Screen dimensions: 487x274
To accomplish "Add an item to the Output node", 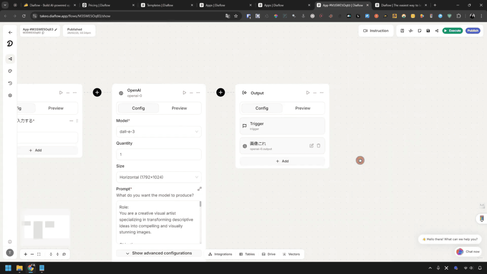I will point(282,161).
